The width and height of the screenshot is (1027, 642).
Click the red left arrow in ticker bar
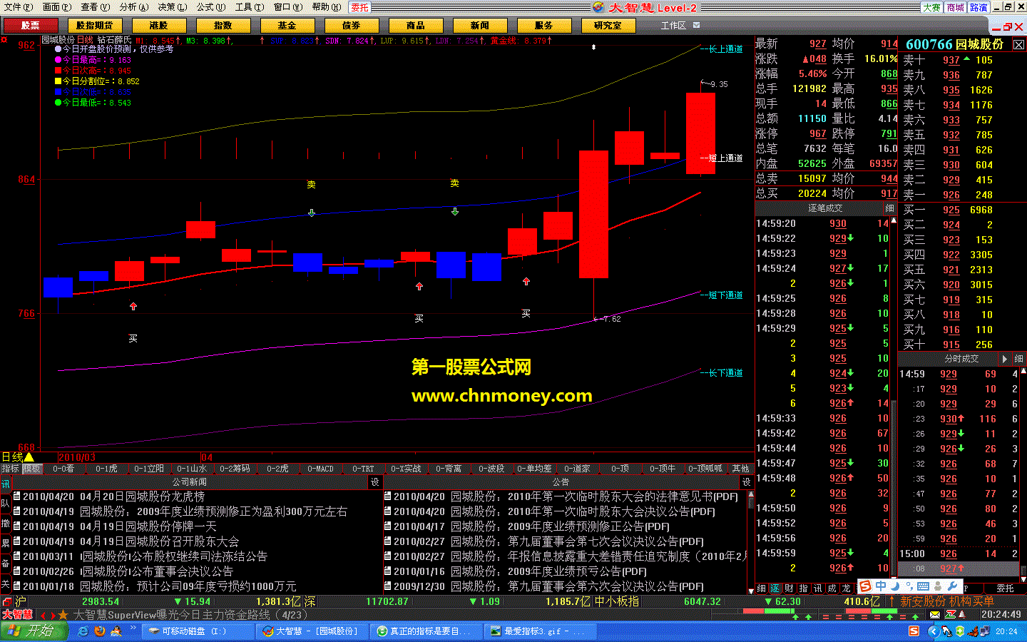click(44, 615)
